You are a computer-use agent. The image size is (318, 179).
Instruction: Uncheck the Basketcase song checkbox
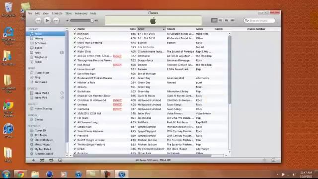point(75,91)
